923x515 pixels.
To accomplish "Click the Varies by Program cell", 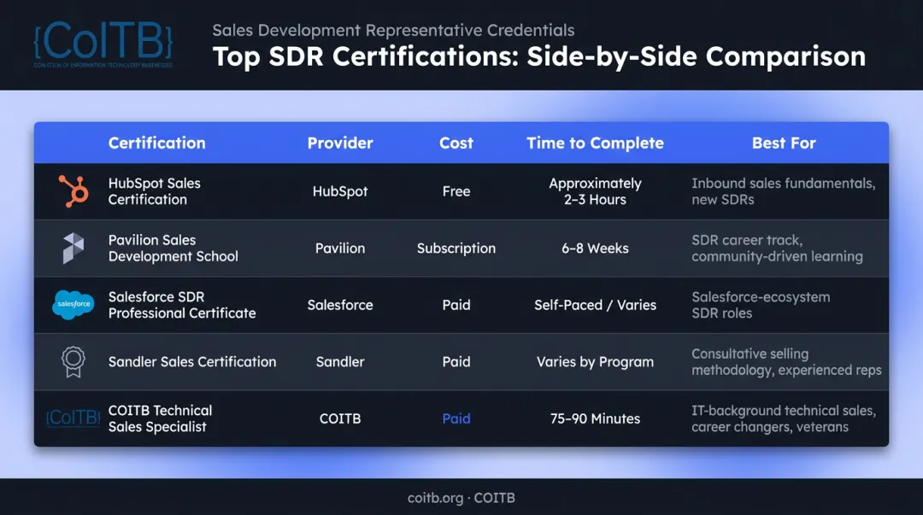I will (595, 361).
